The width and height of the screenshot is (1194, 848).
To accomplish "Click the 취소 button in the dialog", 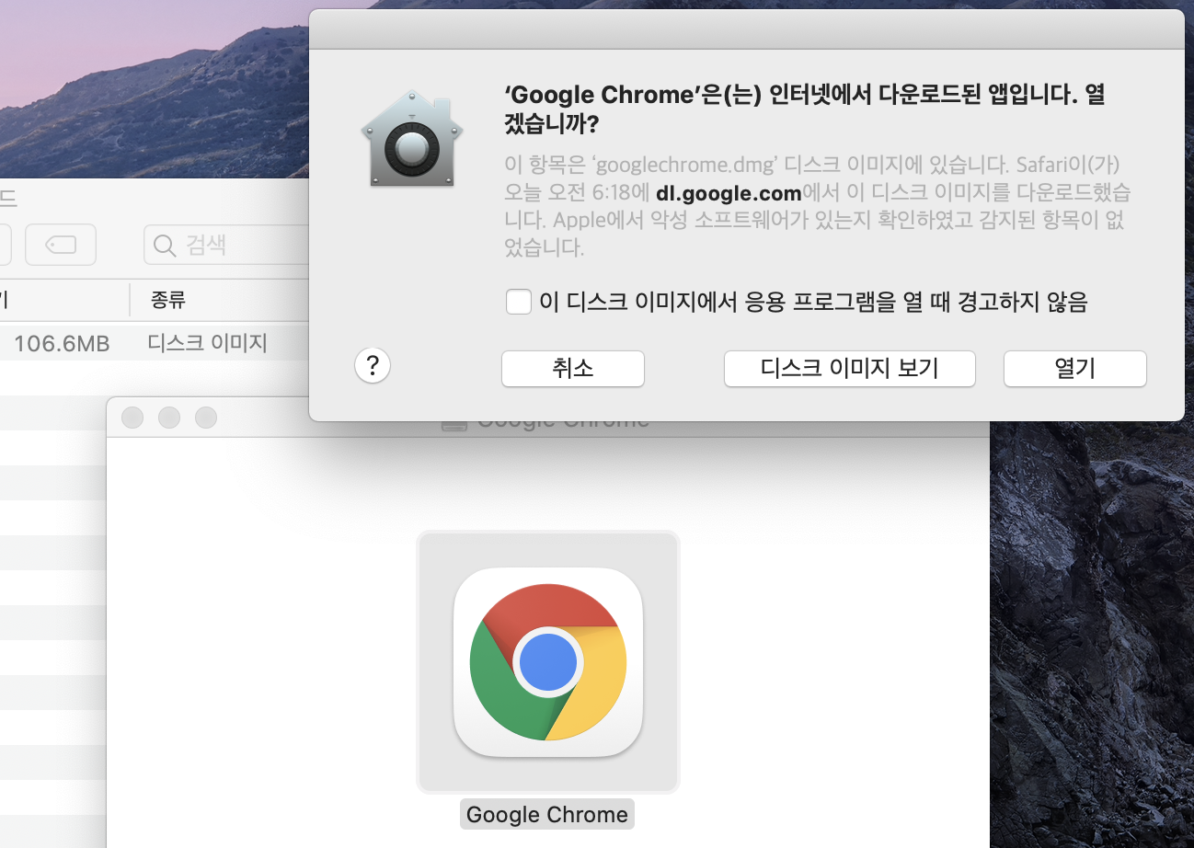I will 572,369.
